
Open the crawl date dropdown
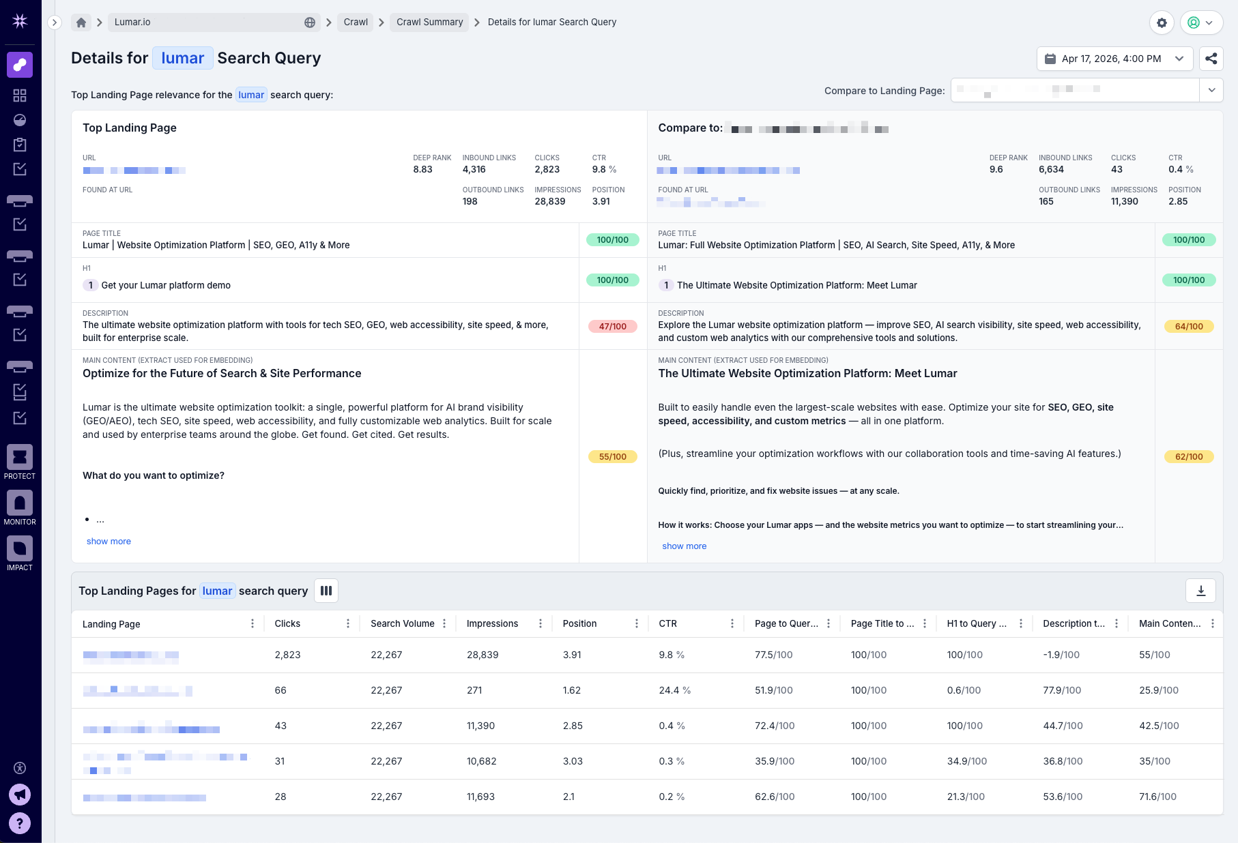[x=1114, y=59]
